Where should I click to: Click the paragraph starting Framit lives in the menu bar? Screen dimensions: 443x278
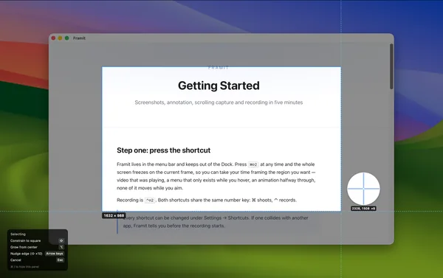(x=216, y=176)
